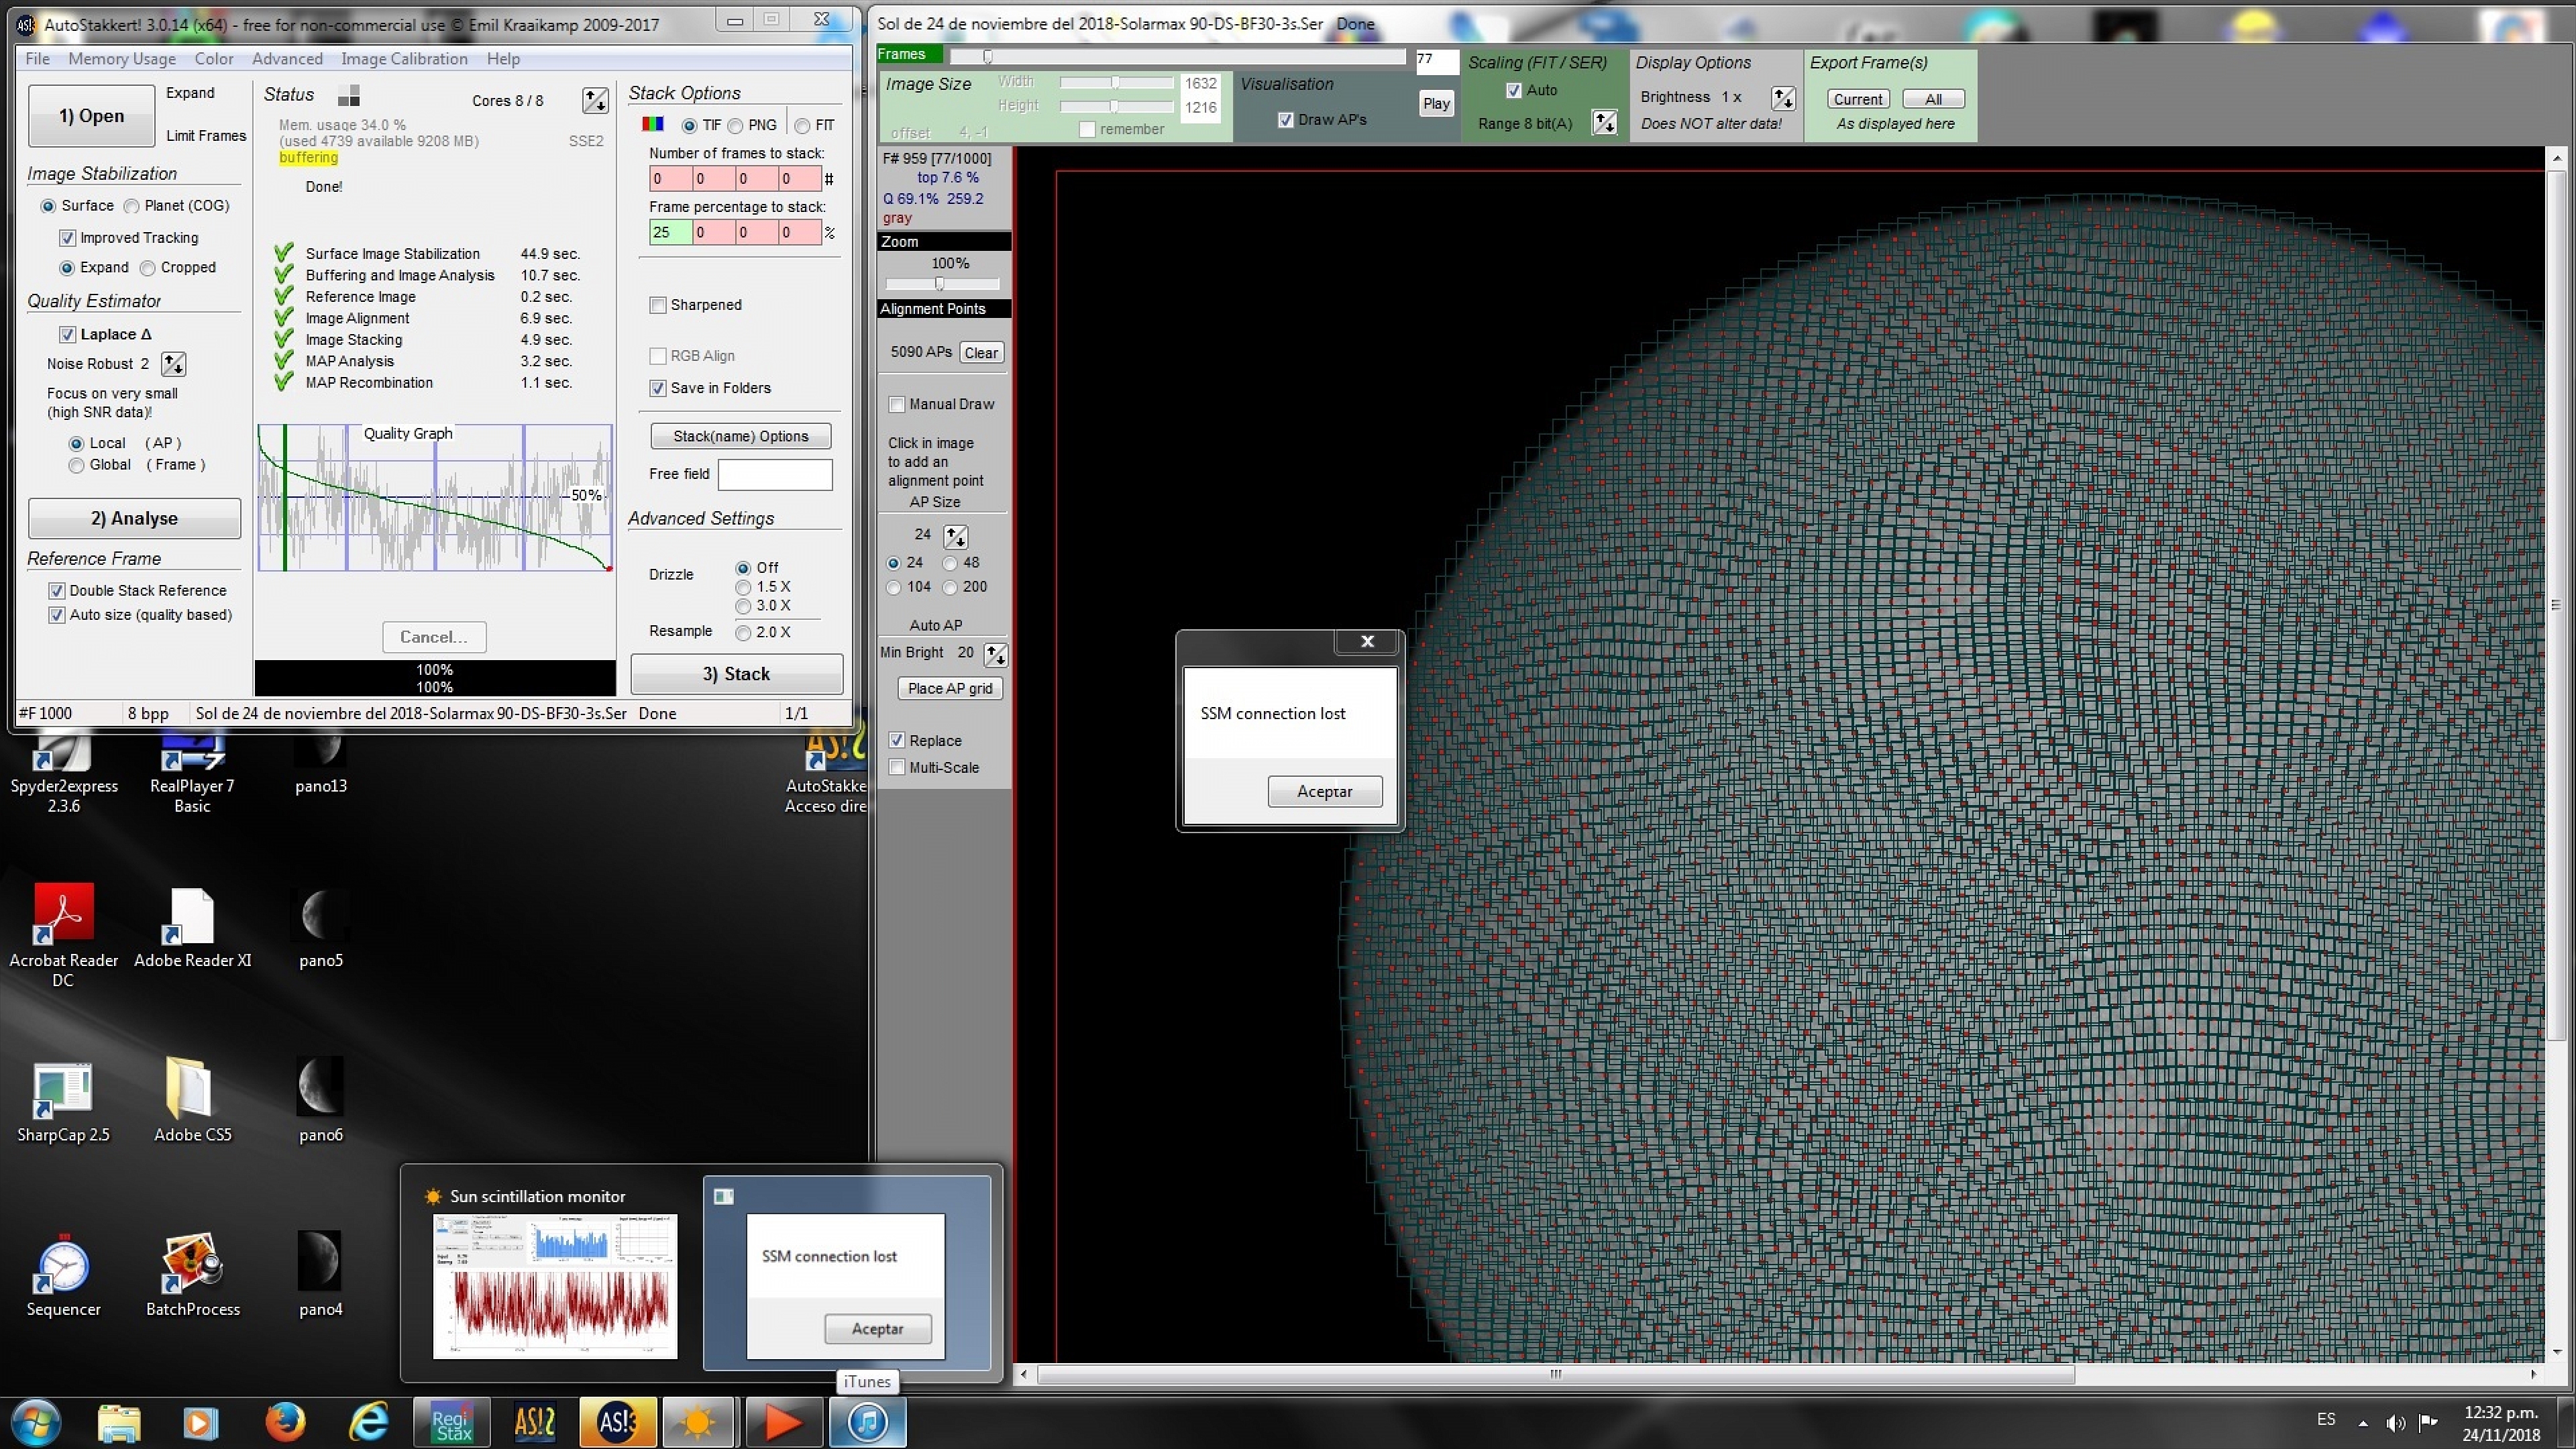Click orange play arrow taskbar icon

[783, 1422]
